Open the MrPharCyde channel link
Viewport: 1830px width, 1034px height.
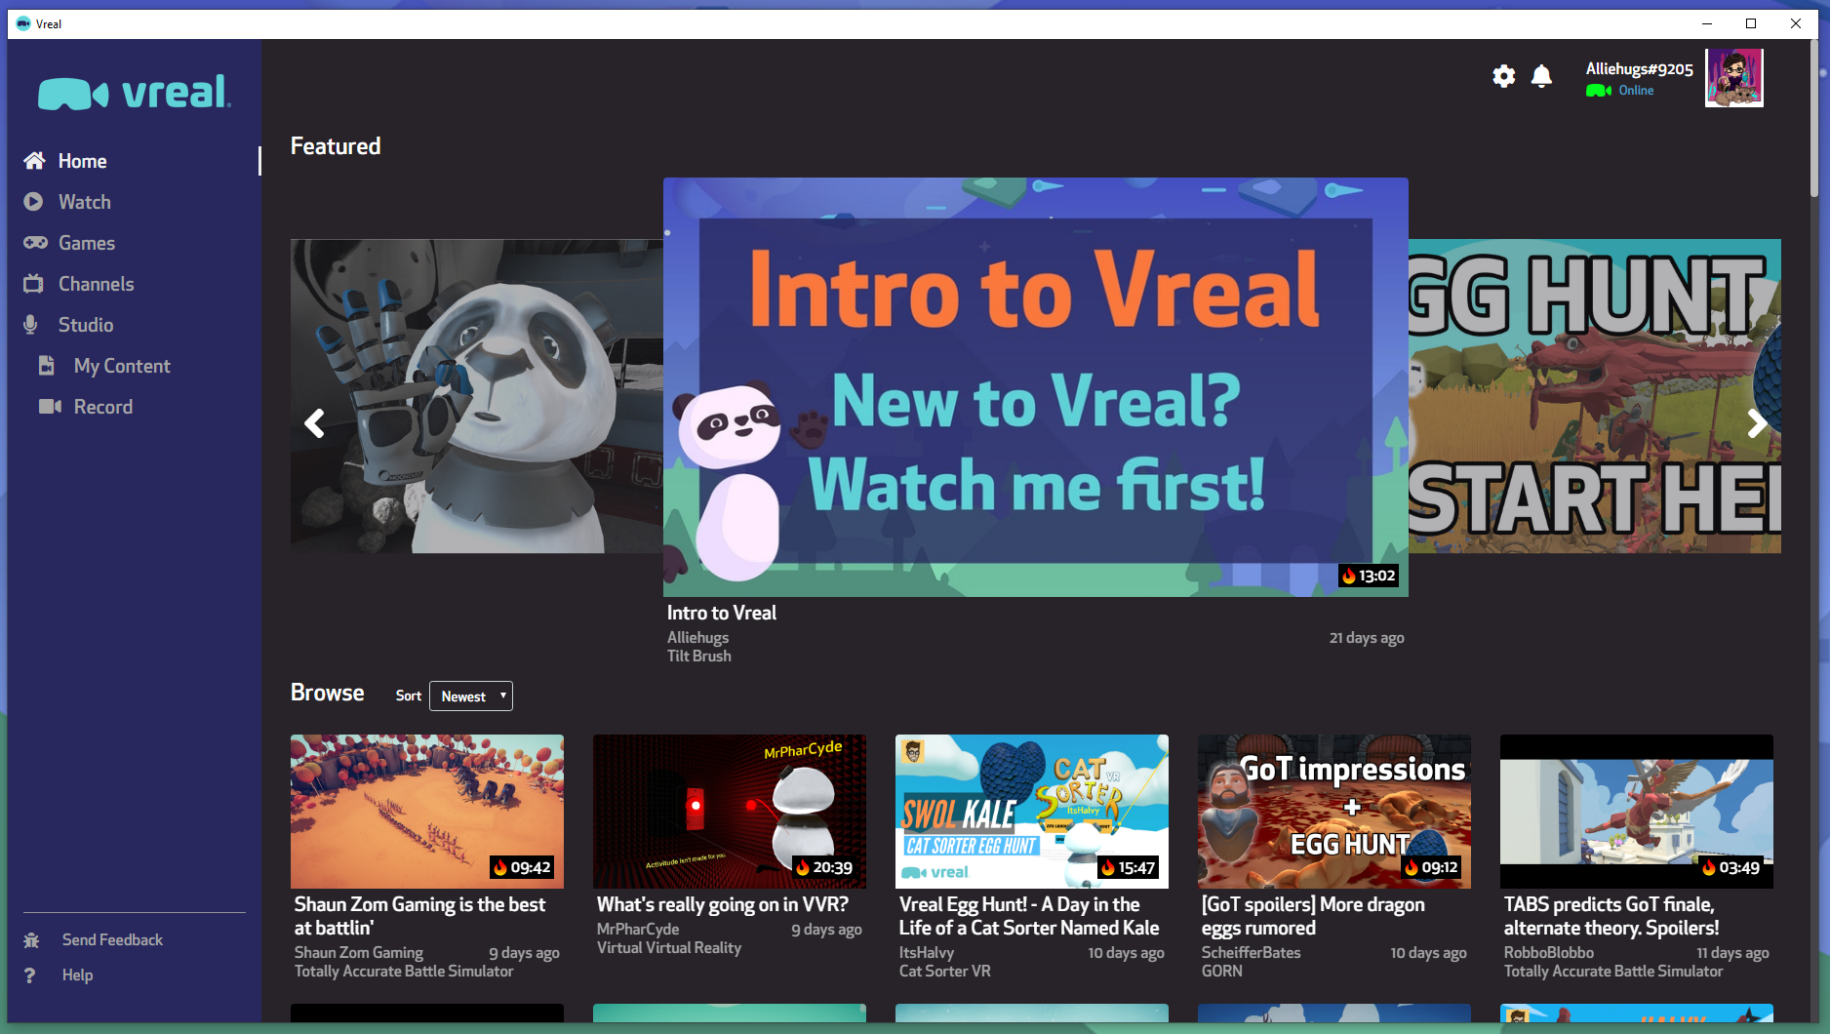[638, 929]
